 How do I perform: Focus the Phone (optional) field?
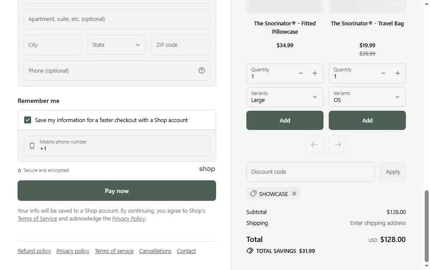tap(117, 70)
